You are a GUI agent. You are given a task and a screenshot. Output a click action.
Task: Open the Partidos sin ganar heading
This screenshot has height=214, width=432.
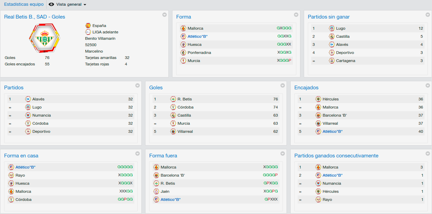point(329,17)
